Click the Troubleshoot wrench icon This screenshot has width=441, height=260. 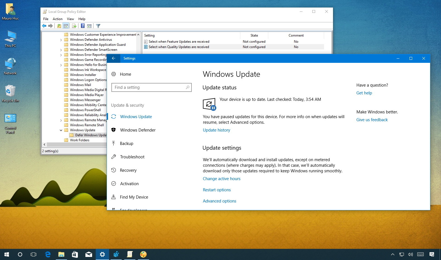click(114, 157)
